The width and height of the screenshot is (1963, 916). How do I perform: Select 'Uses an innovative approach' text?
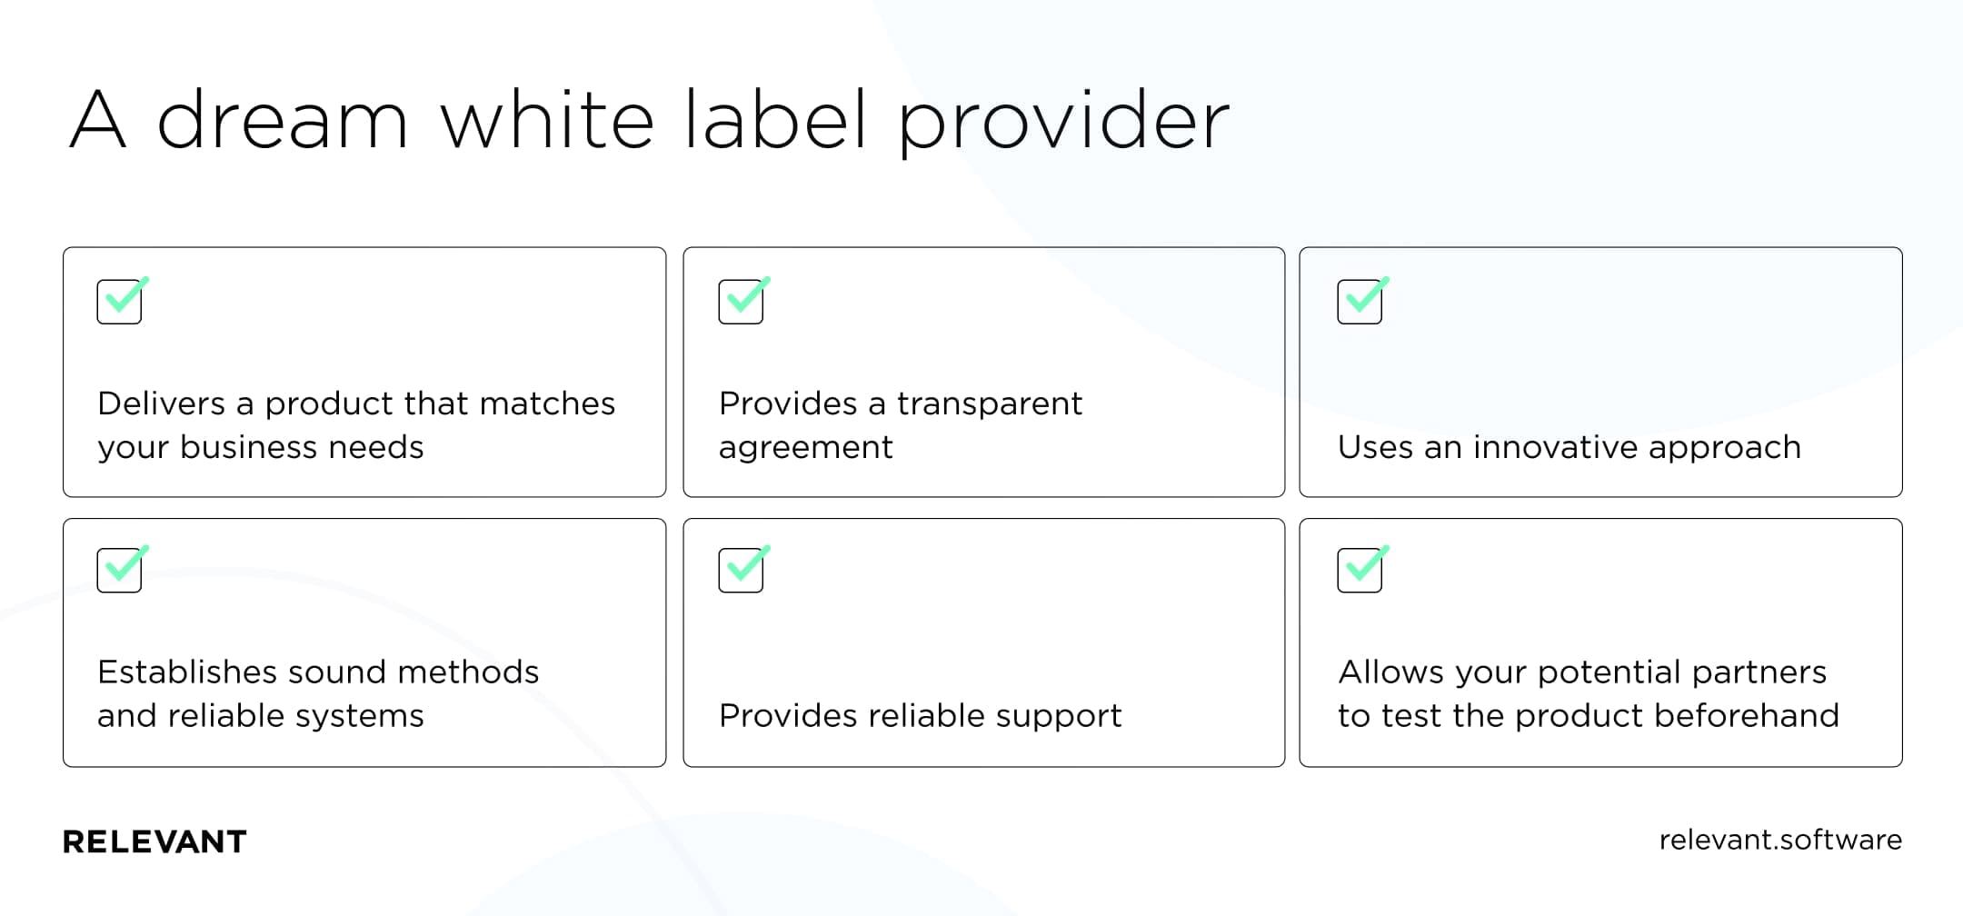[1569, 447]
